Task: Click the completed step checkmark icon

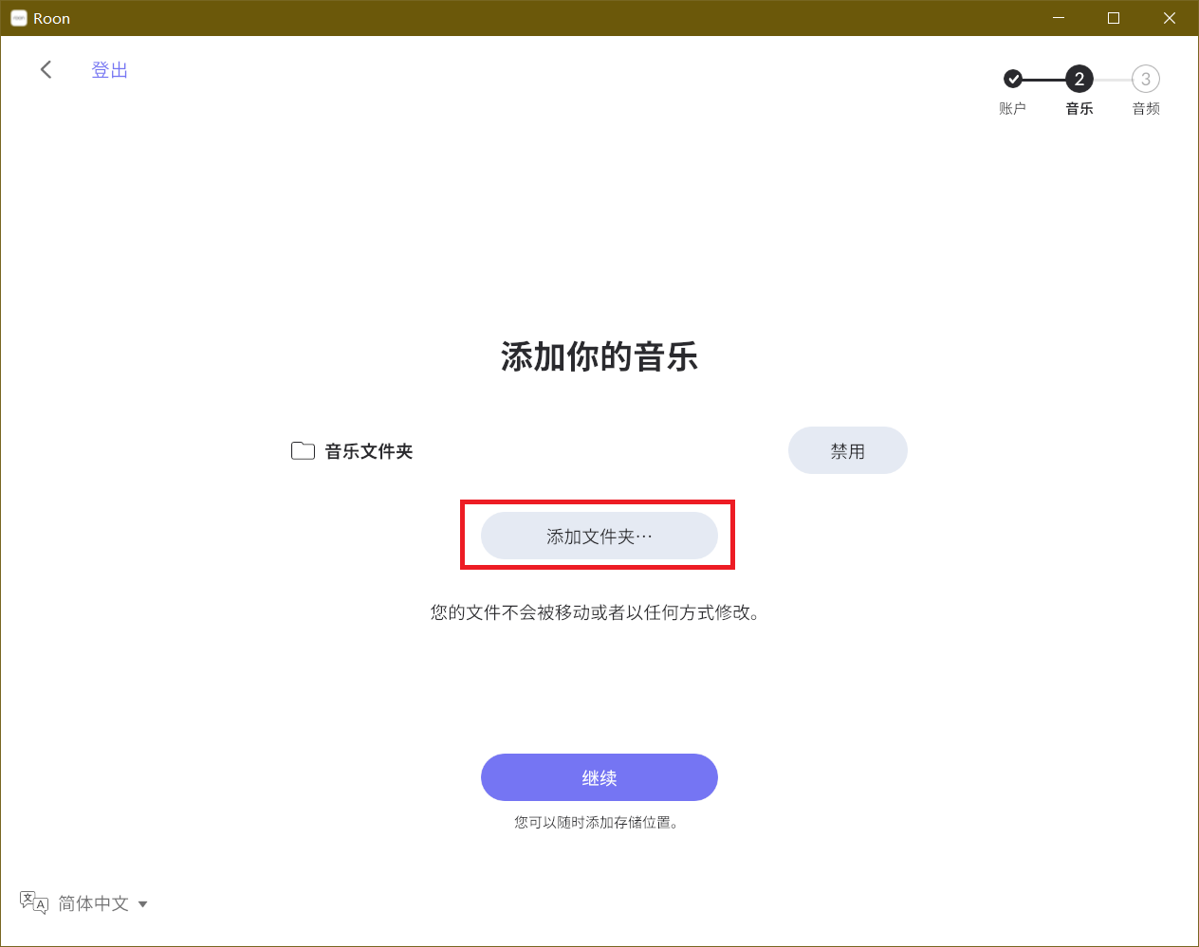Action: 1013,79
